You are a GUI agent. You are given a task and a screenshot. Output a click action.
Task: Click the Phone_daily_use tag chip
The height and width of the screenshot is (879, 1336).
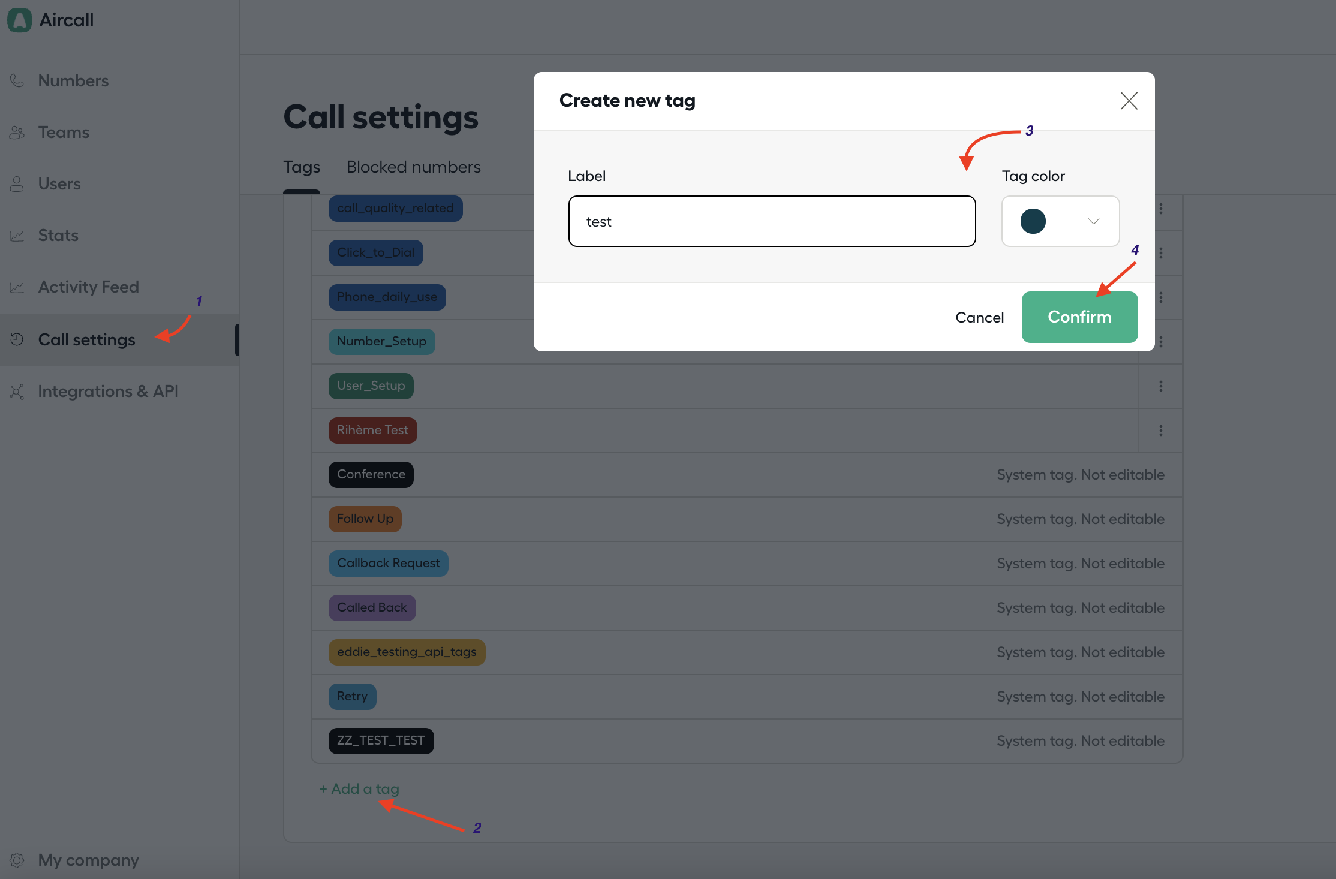point(387,297)
